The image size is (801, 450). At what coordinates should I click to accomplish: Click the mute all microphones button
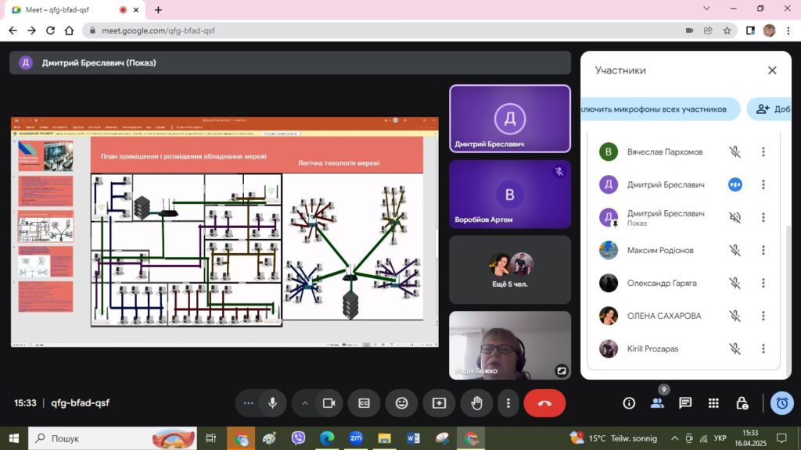tap(659, 109)
